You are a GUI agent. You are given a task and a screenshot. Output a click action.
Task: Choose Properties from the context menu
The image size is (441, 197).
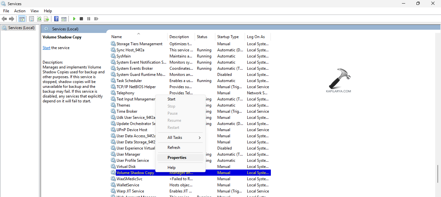pos(177,158)
